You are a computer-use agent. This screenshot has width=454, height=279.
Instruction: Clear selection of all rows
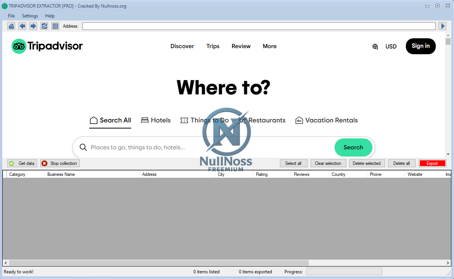[x=328, y=163]
